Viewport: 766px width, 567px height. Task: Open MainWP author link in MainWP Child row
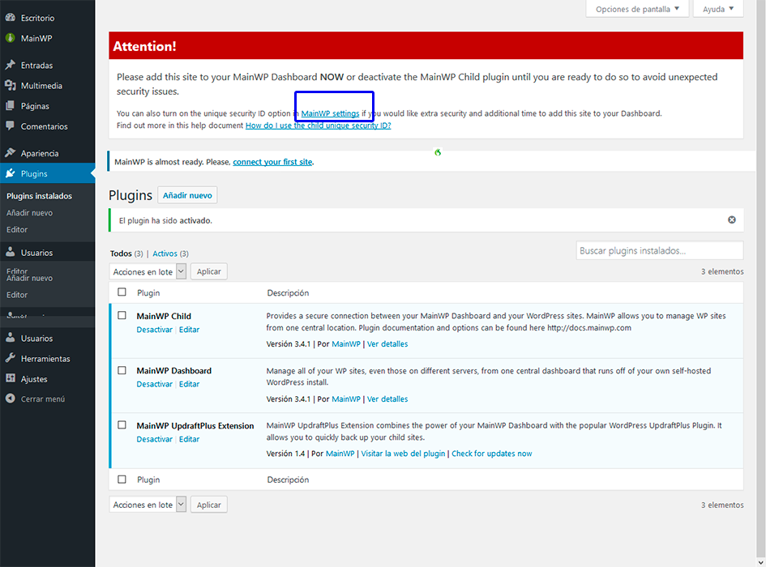(346, 343)
